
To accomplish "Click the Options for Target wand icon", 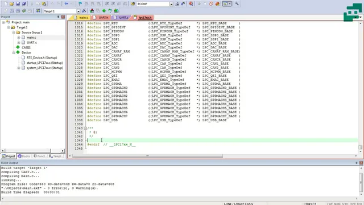I will point(84,11).
